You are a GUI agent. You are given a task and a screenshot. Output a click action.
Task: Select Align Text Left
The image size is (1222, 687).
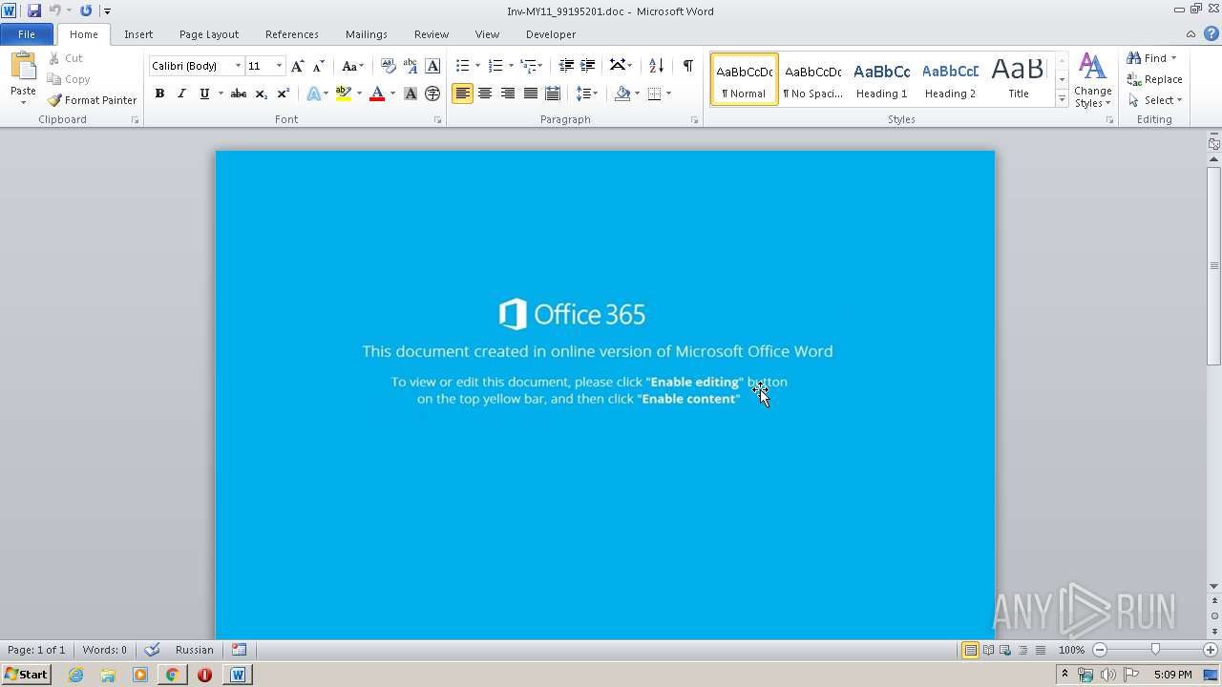click(x=463, y=94)
